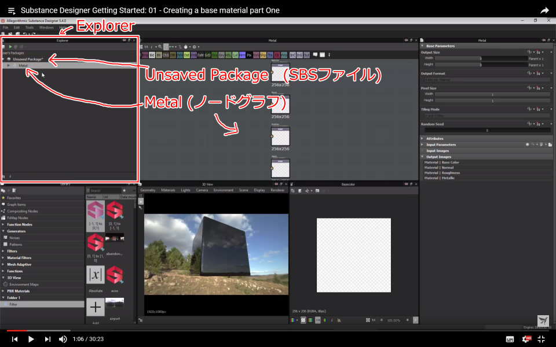This screenshot has width=556, height=347.
Task: Exit YouTube fullscreen mode
Action: coord(541,339)
